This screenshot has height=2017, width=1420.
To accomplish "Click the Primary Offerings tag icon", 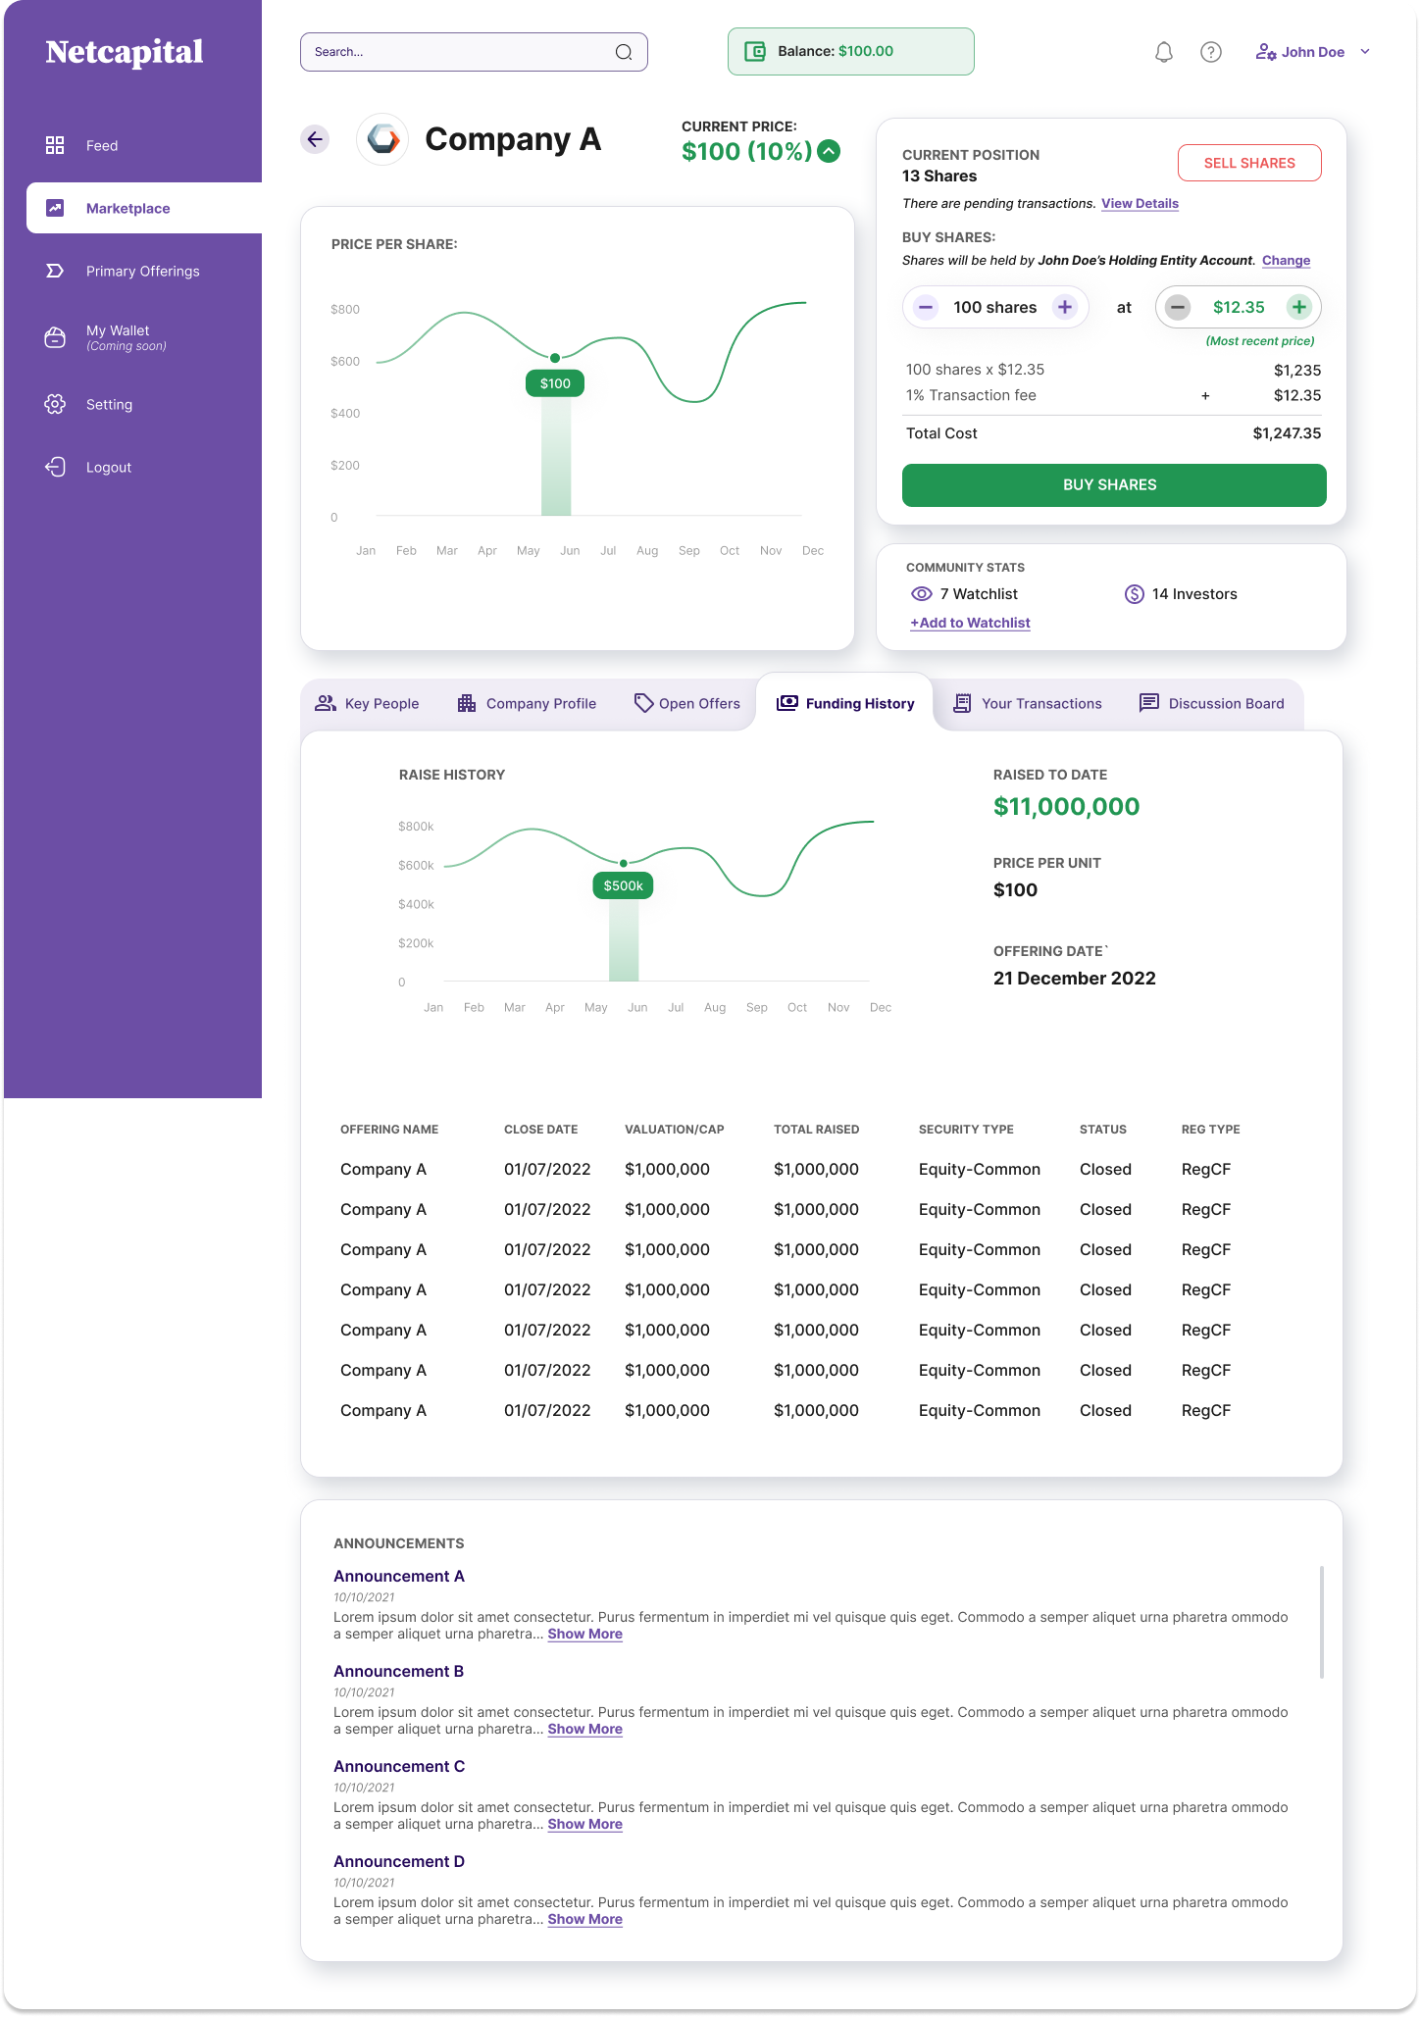I will point(55,271).
